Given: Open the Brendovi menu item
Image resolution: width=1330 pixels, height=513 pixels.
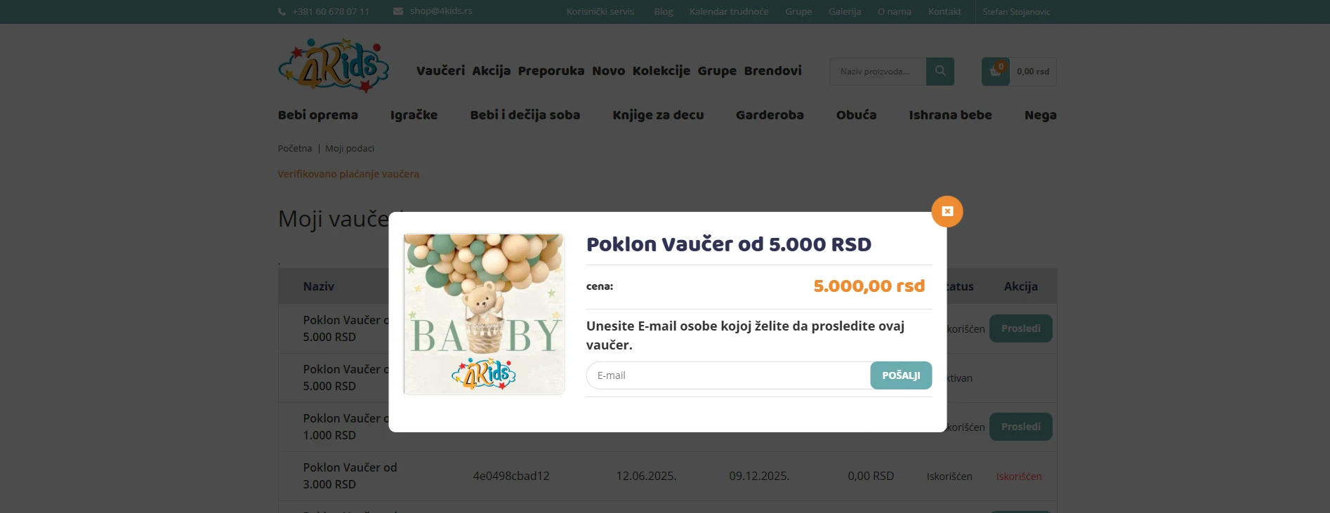Looking at the screenshot, I should point(772,71).
